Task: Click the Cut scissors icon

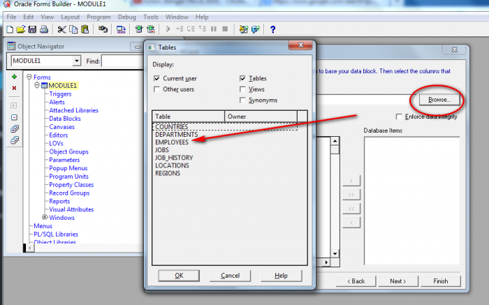Action: [61, 29]
